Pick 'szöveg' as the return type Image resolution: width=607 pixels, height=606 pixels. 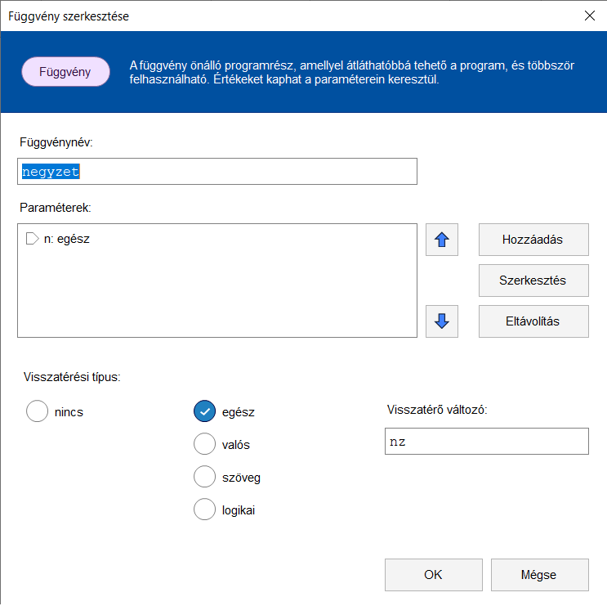[x=204, y=477]
